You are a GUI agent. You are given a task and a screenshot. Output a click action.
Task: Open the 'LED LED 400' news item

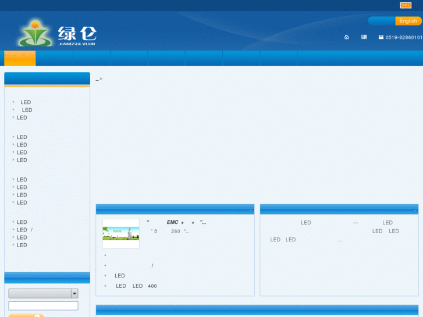(x=136, y=286)
